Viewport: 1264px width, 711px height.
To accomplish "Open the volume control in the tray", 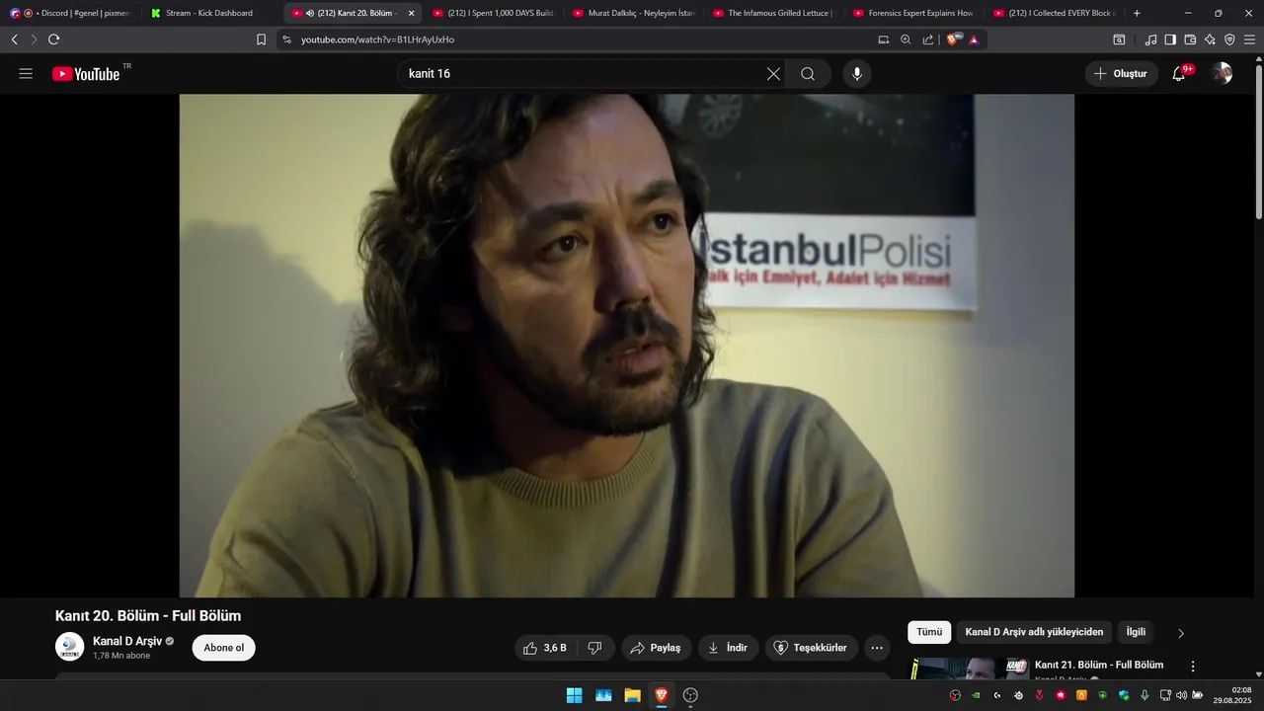I will click(x=1182, y=695).
